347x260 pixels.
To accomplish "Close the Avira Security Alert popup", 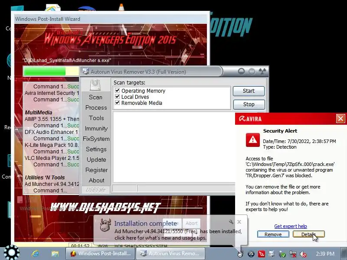I will pos(340,119).
